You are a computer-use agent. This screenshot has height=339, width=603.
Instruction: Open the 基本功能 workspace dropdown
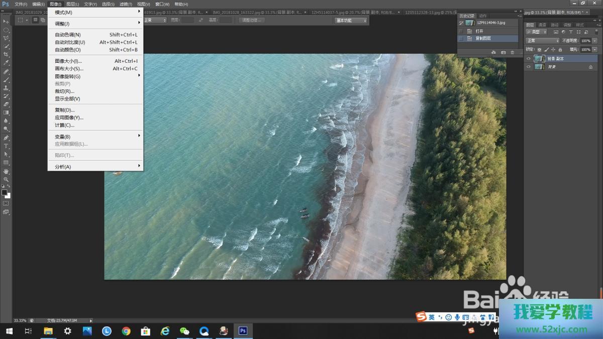tap(351, 20)
